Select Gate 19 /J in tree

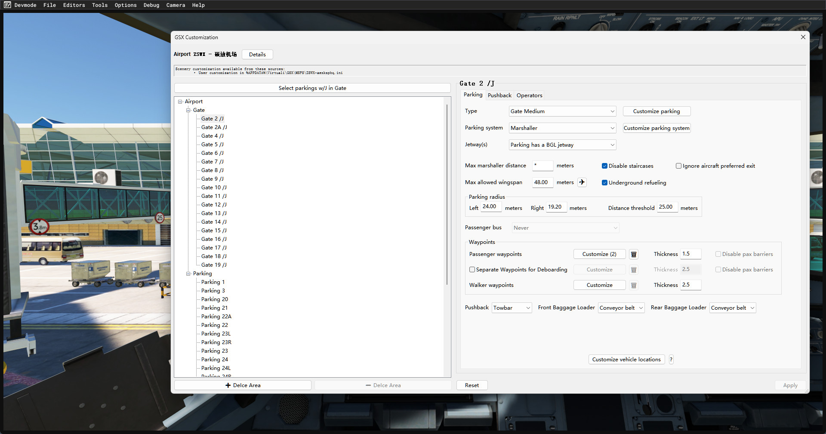pyautogui.click(x=214, y=265)
